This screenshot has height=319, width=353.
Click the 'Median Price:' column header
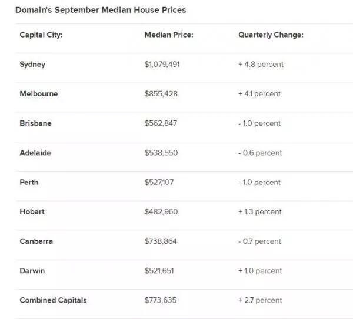coord(169,35)
